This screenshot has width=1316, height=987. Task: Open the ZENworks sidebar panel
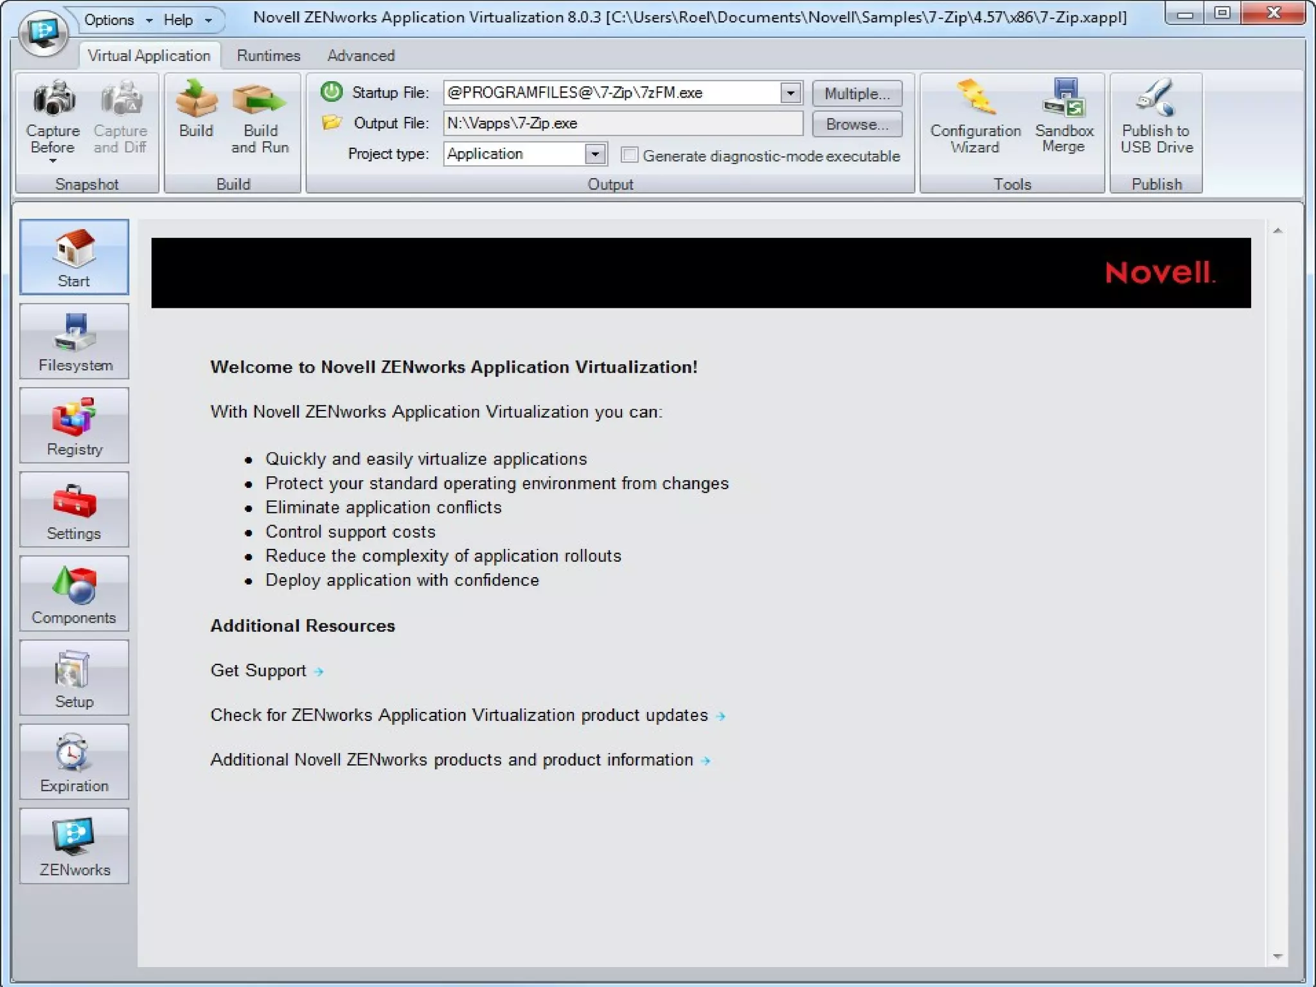click(x=74, y=846)
